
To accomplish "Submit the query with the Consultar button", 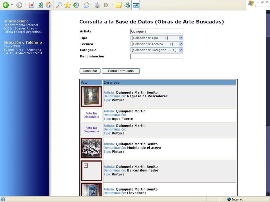I will click(x=90, y=71).
